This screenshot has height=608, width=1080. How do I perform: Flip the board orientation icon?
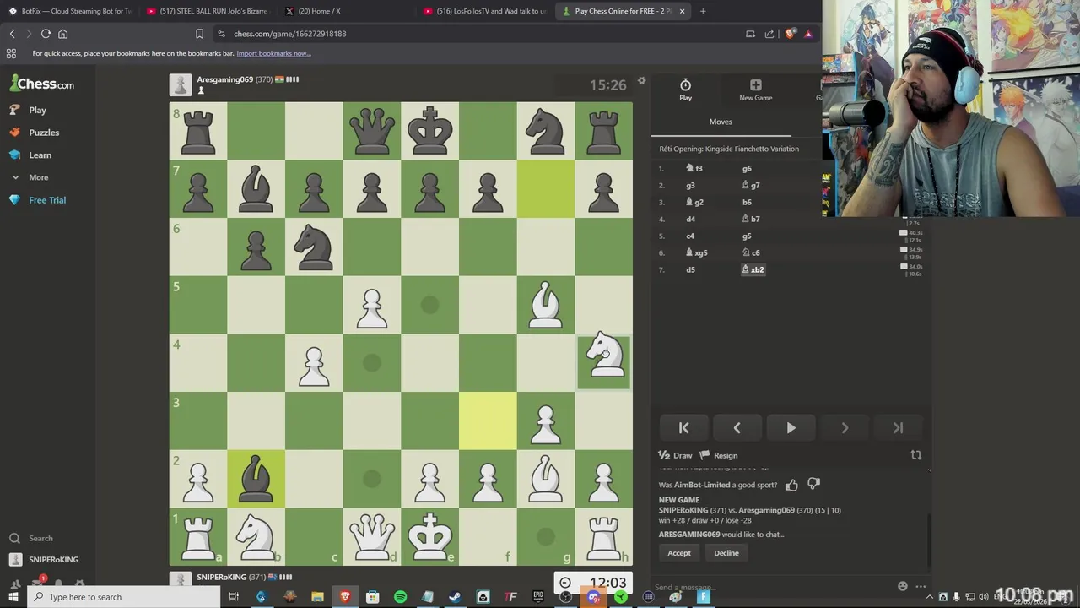click(916, 455)
